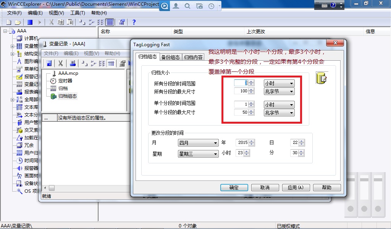
Task: Open 文件(F) menu in WinCCExplorer
Action: point(15,13)
